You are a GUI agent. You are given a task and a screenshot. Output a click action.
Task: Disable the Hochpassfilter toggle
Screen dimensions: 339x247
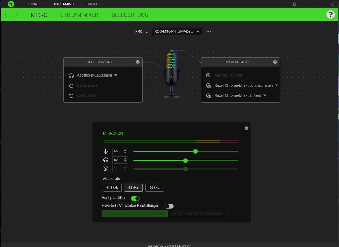tap(135, 198)
